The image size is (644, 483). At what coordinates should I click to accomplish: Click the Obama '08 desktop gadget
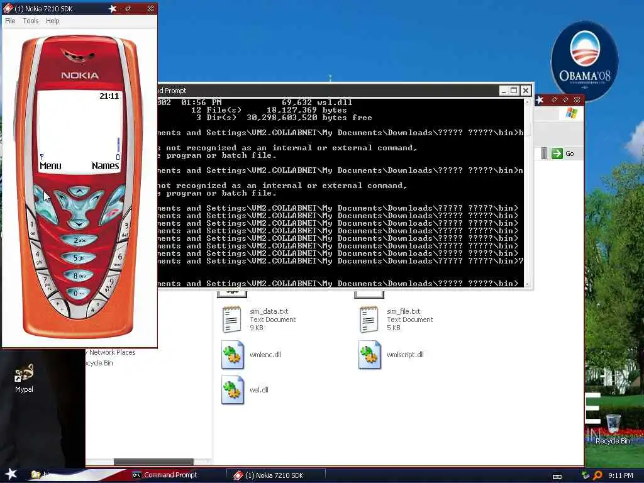(x=584, y=60)
